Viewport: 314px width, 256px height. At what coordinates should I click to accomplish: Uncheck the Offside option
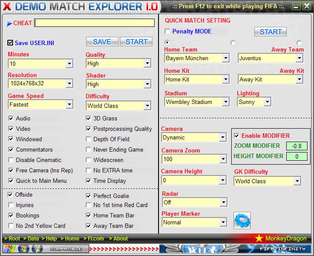point(10,194)
